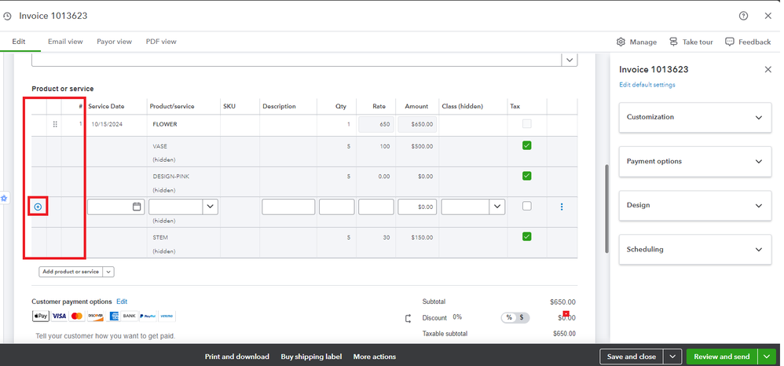This screenshot has width=784, height=366.
Task: Switch to the PDF view tab
Action: click(x=161, y=42)
